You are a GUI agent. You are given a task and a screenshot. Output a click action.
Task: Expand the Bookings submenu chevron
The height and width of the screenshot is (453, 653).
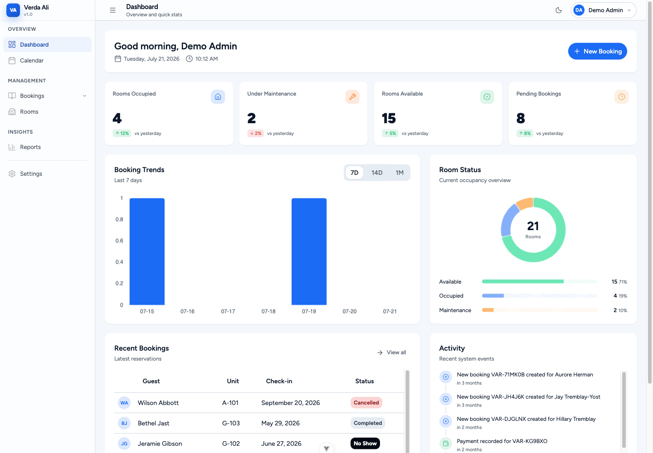tap(84, 96)
